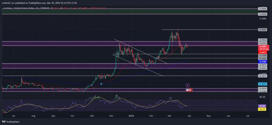Click the 0.9408 price label
Image resolution: width=272 pixels, height=125 pixels.
pyautogui.click(x=262, y=14)
